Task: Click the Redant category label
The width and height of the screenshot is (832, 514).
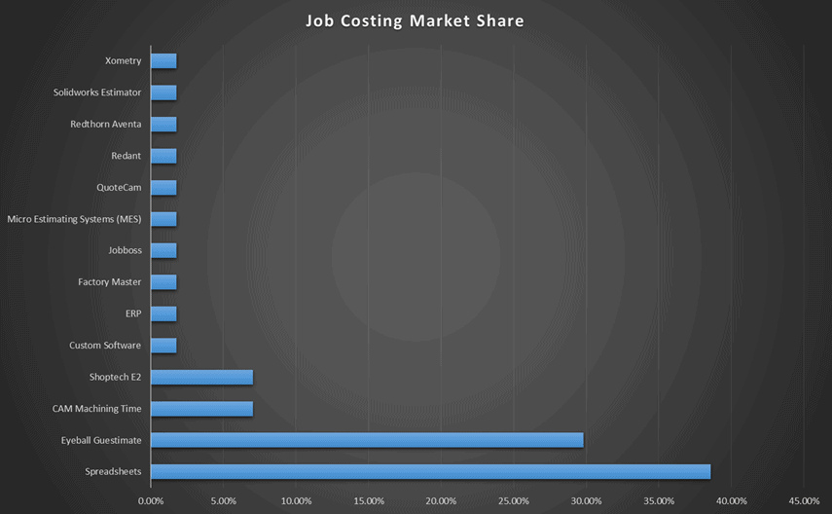Action: point(126,156)
